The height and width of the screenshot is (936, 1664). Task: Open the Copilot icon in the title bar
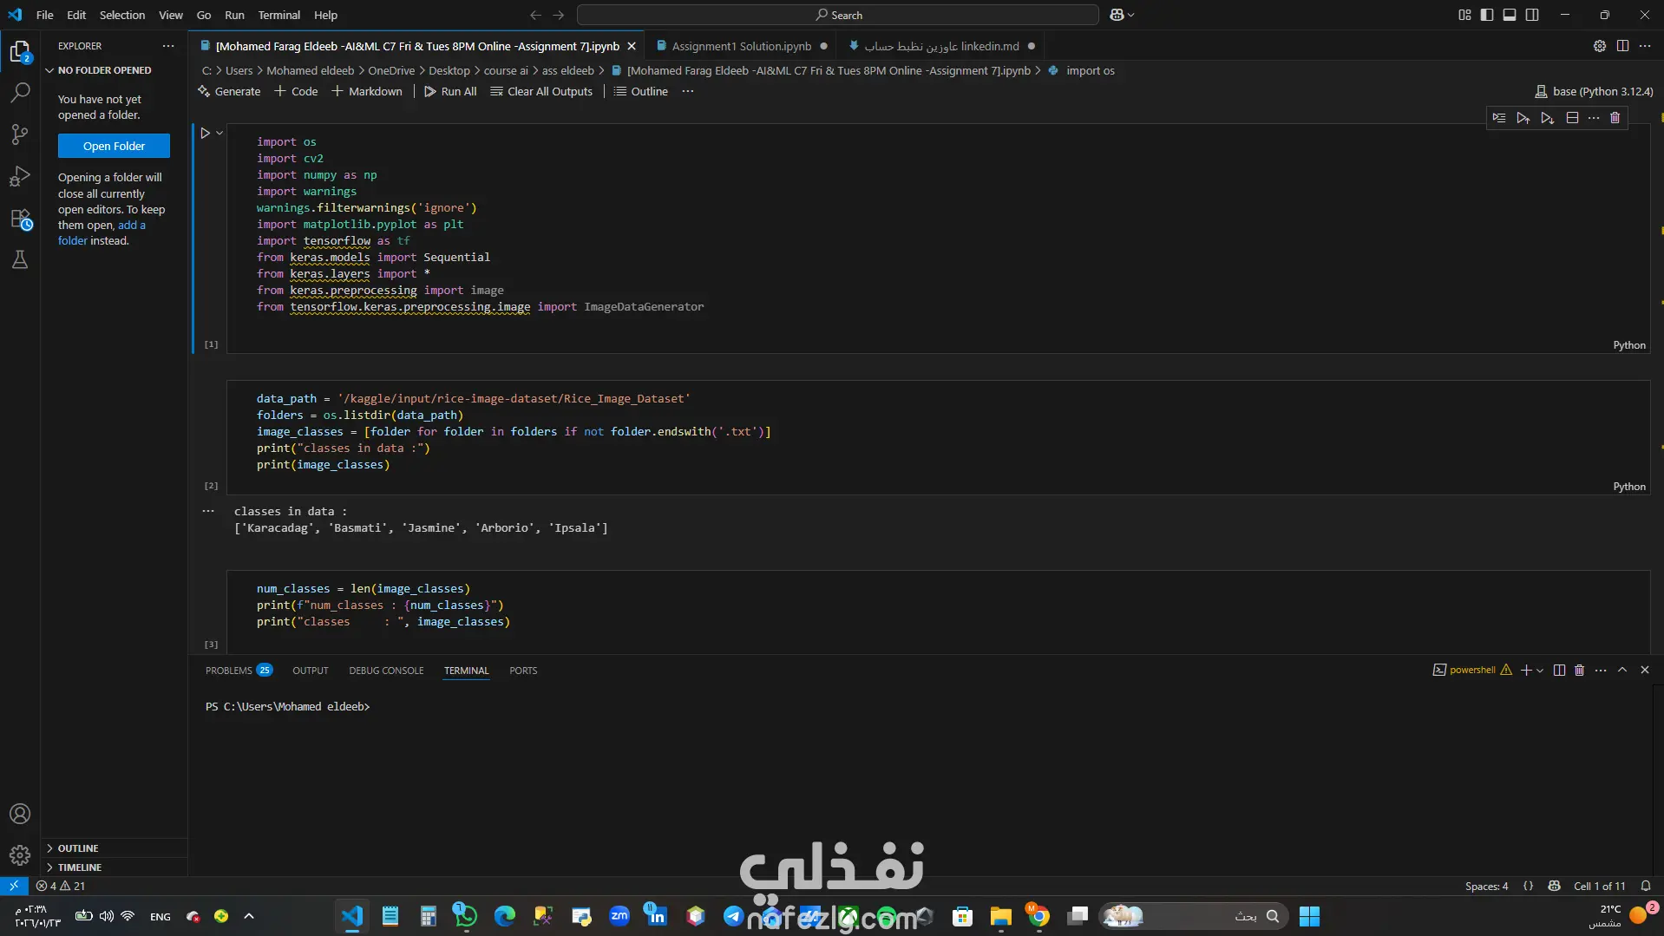point(1117,15)
